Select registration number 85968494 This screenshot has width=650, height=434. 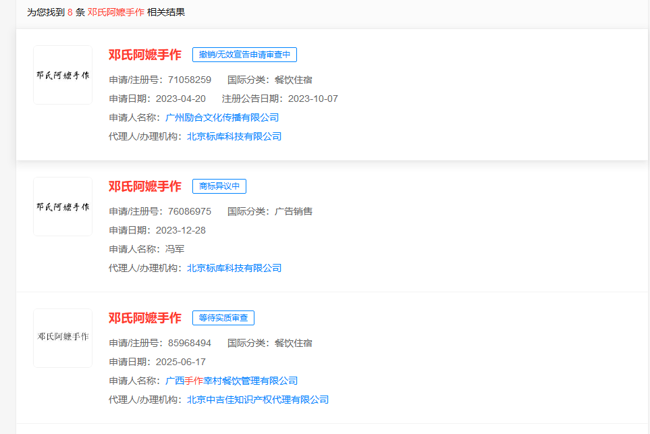pyautogui.click(x=190, y=344)
